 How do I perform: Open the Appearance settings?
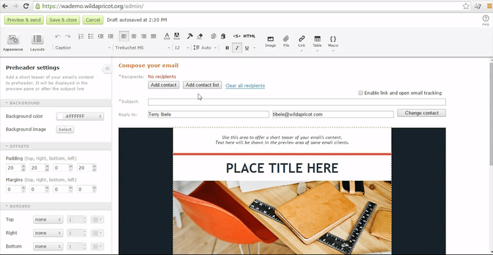pyautogui.click(x=13, y=42)
